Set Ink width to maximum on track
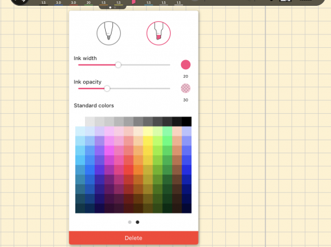The width and height of the screenshot is (331, 247). 169,65
